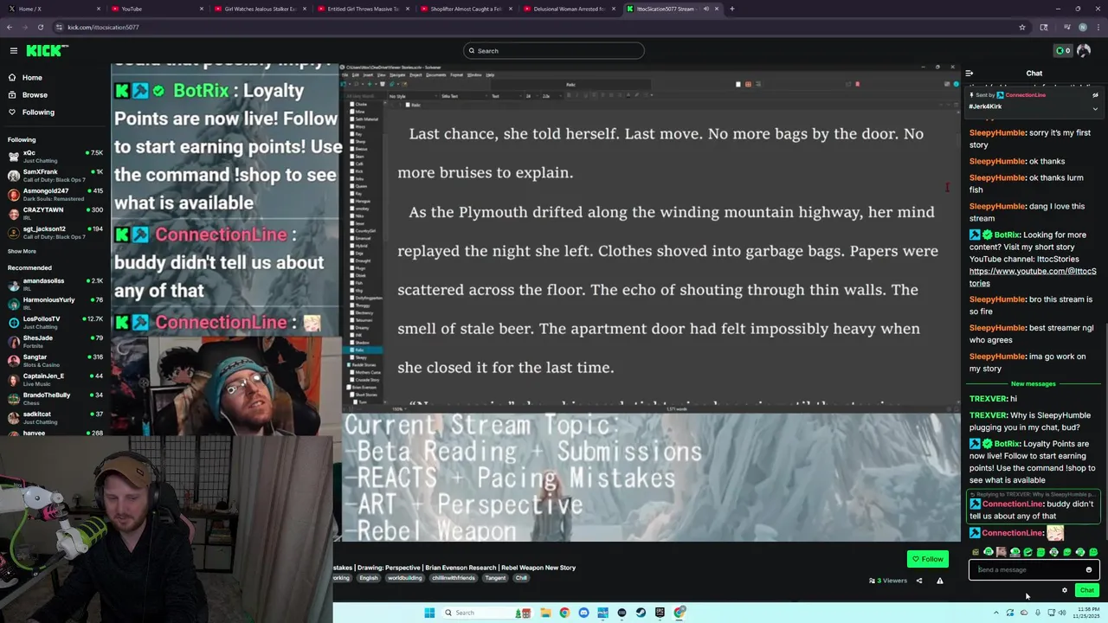This screenshot has width=1108, height=623.
Task: Select the English stream tag
Action: tap(369, 578)
